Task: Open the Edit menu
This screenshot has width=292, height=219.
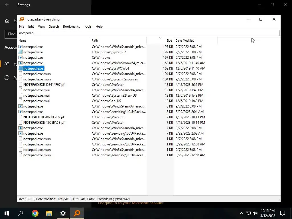Action: pyautogui.click(x=31, y=27)
